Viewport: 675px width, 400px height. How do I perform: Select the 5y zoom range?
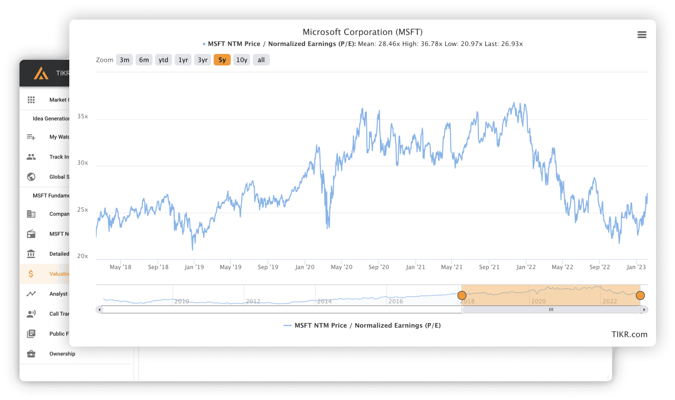pyautogui.click(x=222, y=60)
